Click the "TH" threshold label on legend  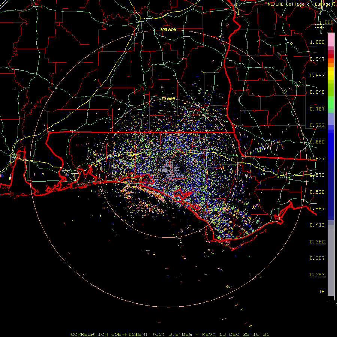[322, 292]
